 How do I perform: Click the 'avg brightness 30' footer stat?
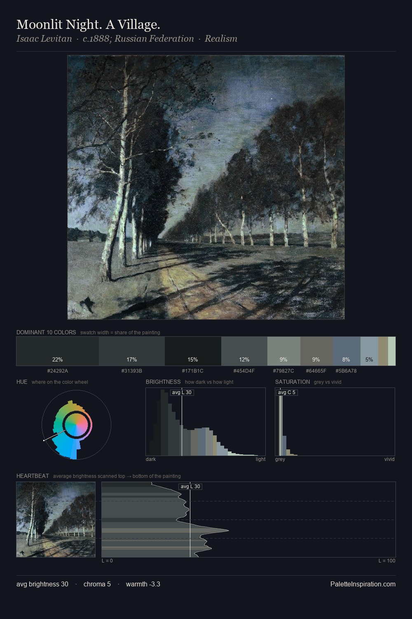click(x=42, y=584)
